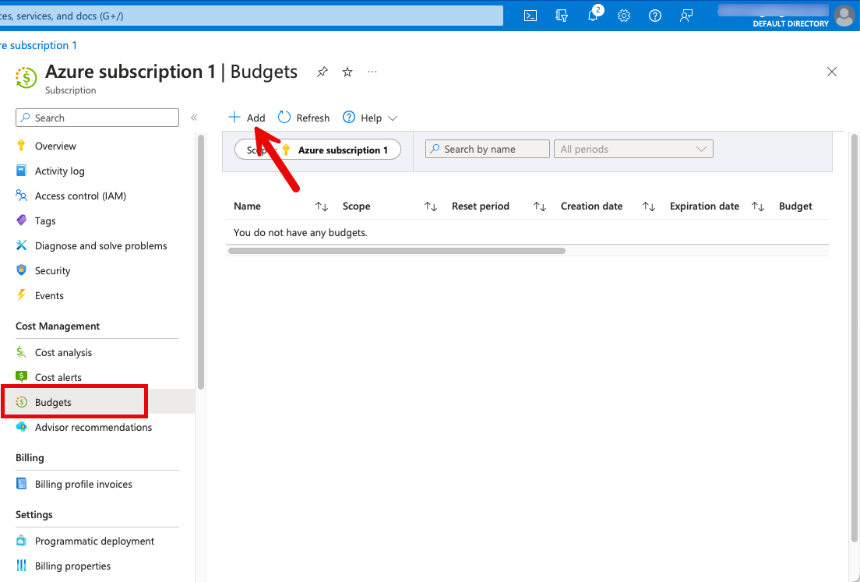Sort by Creation date column

click(649, 206)
